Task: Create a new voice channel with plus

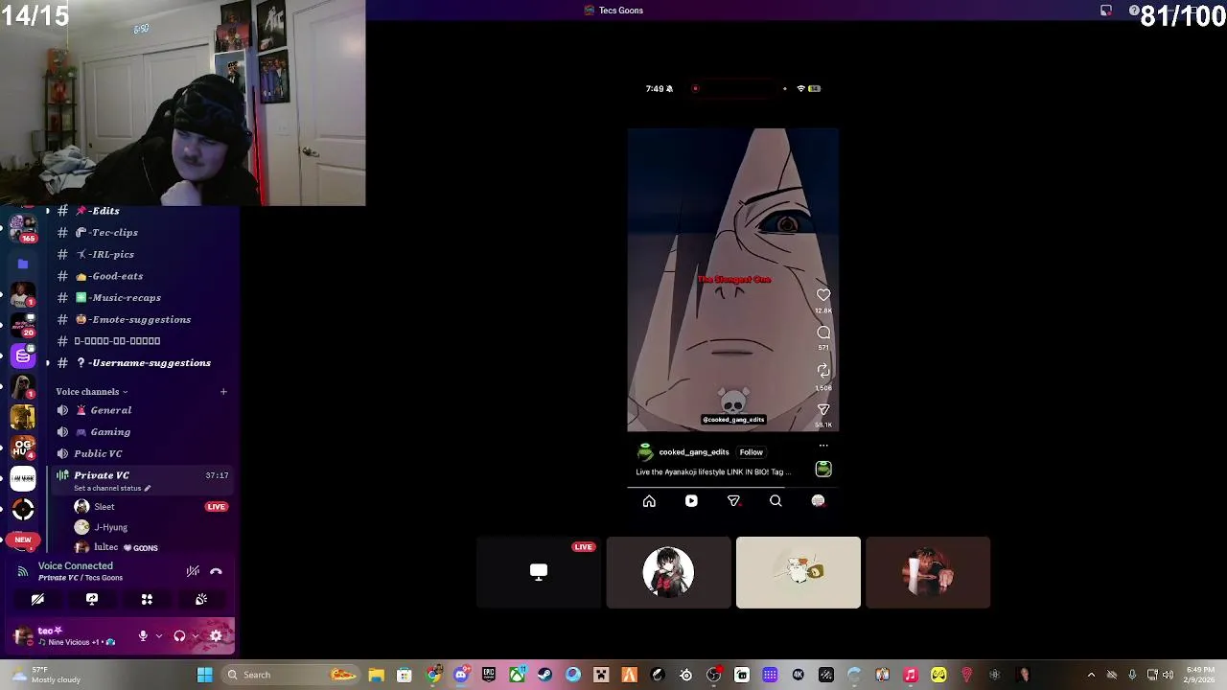Action: [x=223, y=392]
